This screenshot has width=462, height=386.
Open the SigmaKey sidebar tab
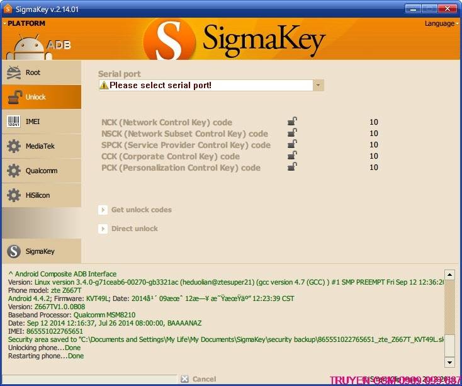tap(42, 251)
